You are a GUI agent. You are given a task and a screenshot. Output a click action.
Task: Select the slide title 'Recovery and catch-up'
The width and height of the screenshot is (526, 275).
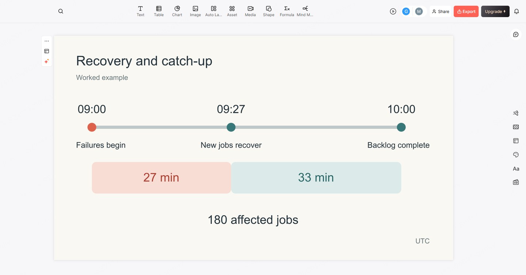tap(144, 61)
